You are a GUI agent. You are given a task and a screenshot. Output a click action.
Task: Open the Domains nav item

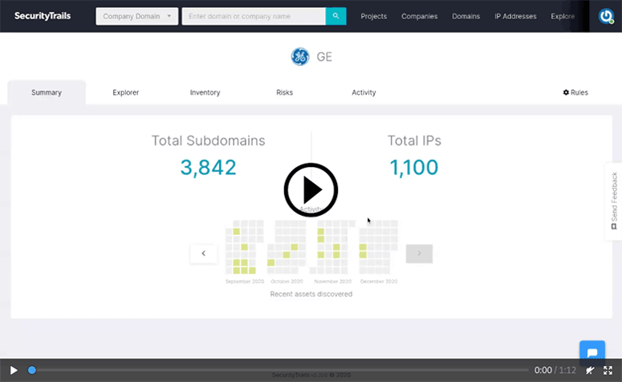(465, 16)
